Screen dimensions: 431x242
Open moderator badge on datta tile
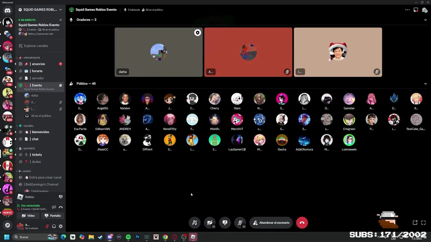click(x=198, y=33)
